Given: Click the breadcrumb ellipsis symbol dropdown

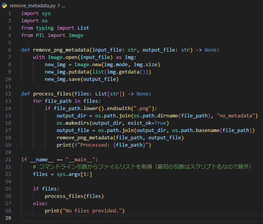Looking at the screenshot, I should point(63,6).
